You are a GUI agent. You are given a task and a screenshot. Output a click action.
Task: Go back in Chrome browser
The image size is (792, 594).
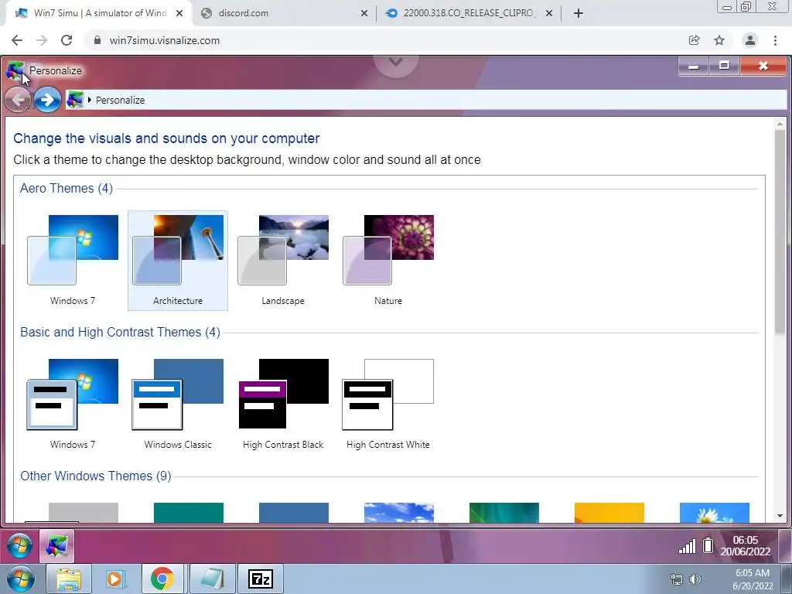click(x=17, y=40)
